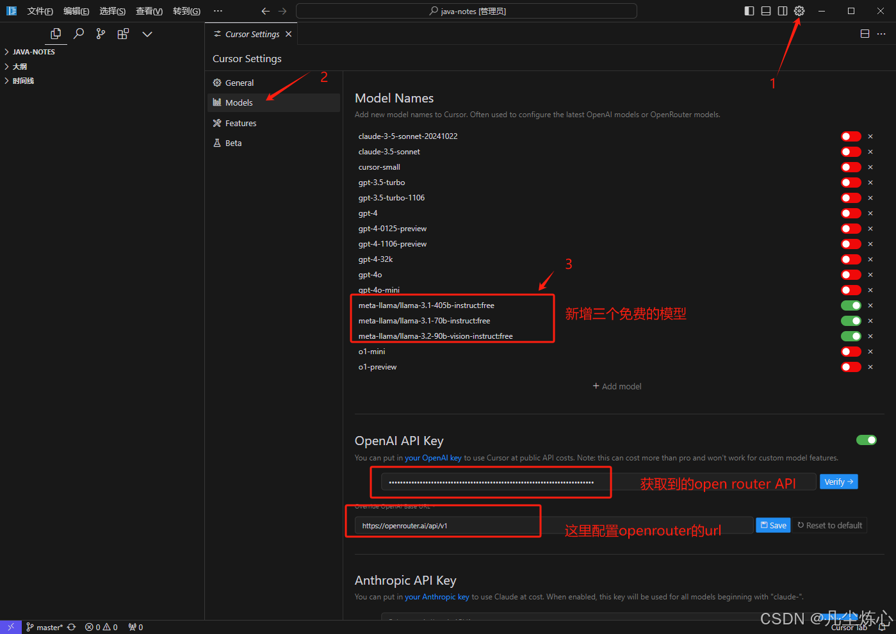Open the 编辑(E) menu
The width and height of the screenshot is (896, 634).
coord(76,11)
